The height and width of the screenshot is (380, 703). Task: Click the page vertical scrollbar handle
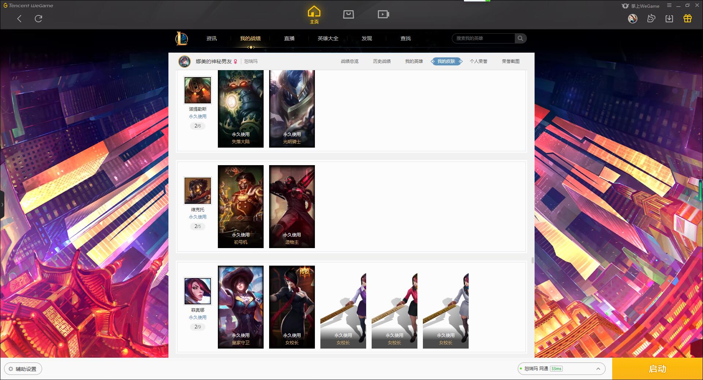tap(532, 261)
